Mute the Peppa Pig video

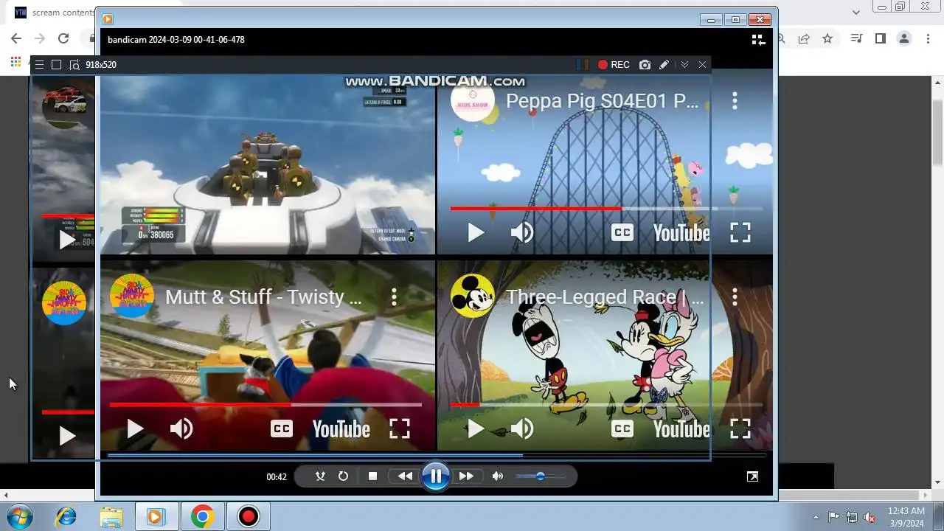[x=522, y=233]
